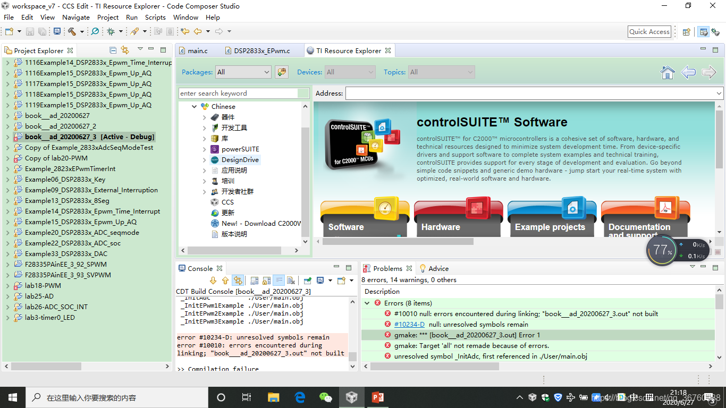
Task: Select the book__ad_20200627_3 Active project
Action: [89, 137]
